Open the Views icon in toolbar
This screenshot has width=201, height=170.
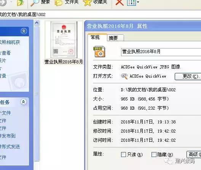tap(131, 3)
